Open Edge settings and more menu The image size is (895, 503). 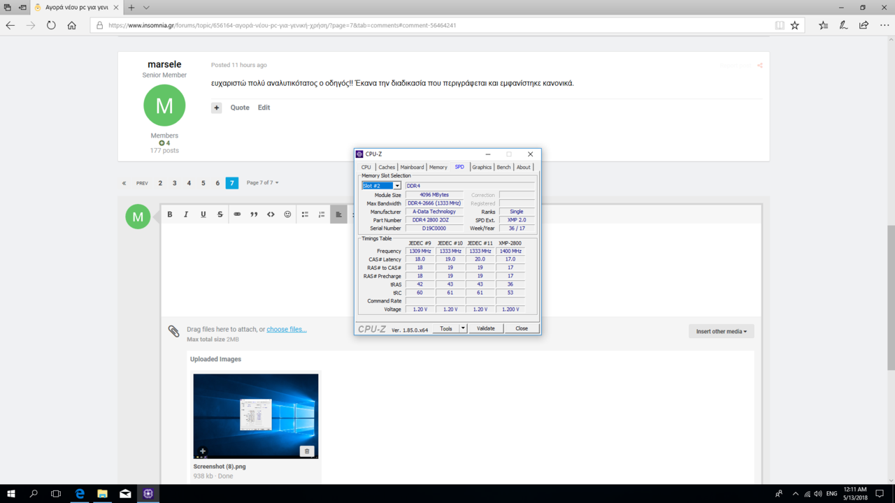885,25
